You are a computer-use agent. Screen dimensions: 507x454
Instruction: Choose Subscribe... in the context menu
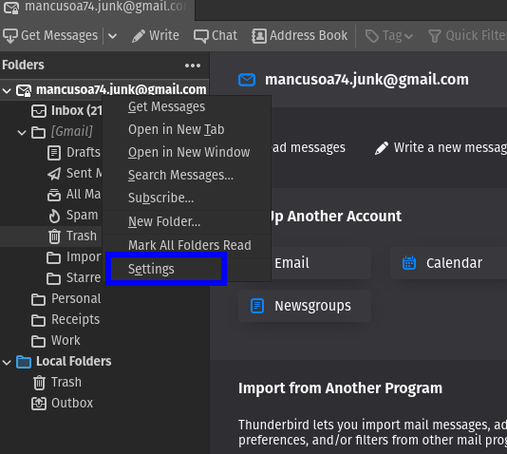click(x=160, y=198)
